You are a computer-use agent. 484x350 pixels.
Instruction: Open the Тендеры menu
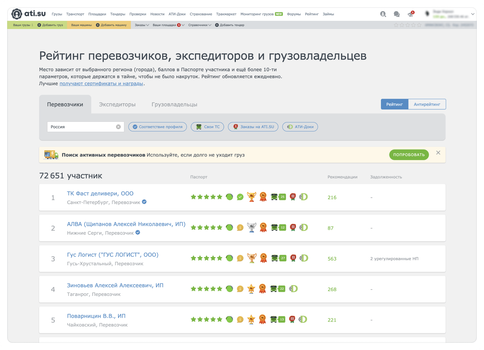(118, 14)
